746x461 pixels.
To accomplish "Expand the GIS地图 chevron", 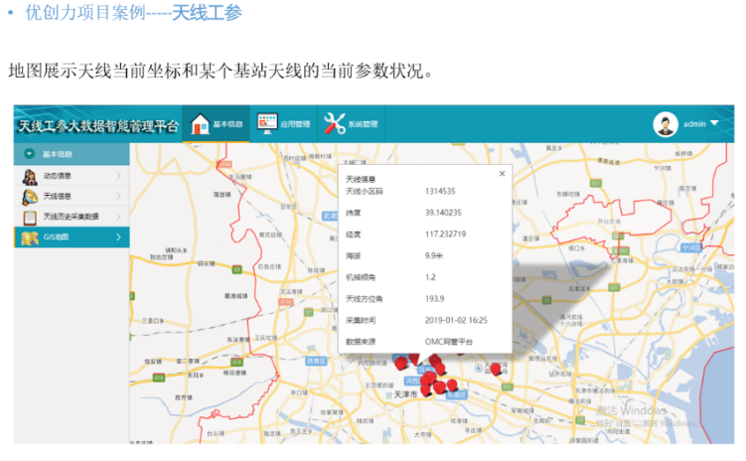I will click(x=118, y=236).
